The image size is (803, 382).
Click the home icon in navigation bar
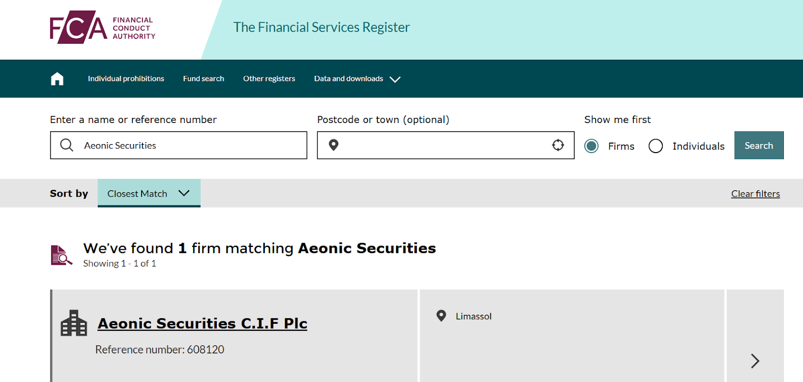pyautogui.click(x=57, y=79)
